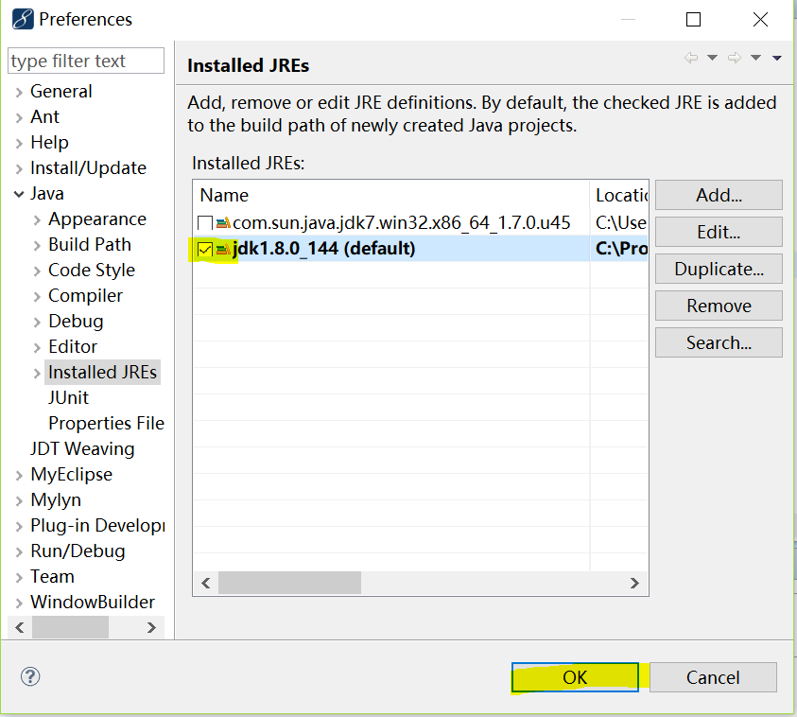Viewport: 797px width, 717px height.
Task: Expand the General tree node
Action: coord(19,92)
